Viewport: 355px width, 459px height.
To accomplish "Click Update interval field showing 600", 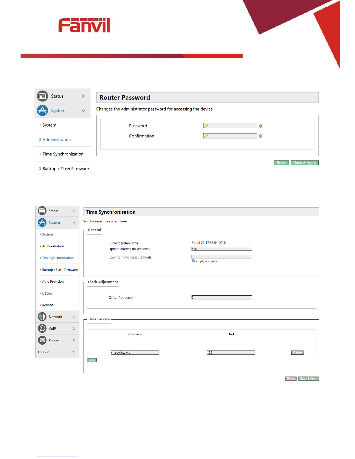I will (x=222, y=249).
